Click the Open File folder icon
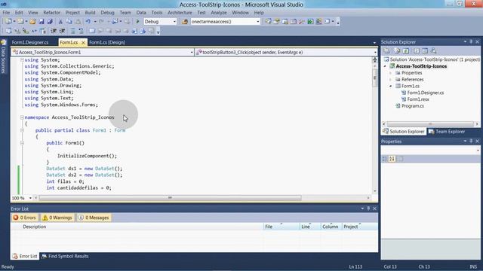The height and width of the screenshot is (271, 483). point(32,22)
